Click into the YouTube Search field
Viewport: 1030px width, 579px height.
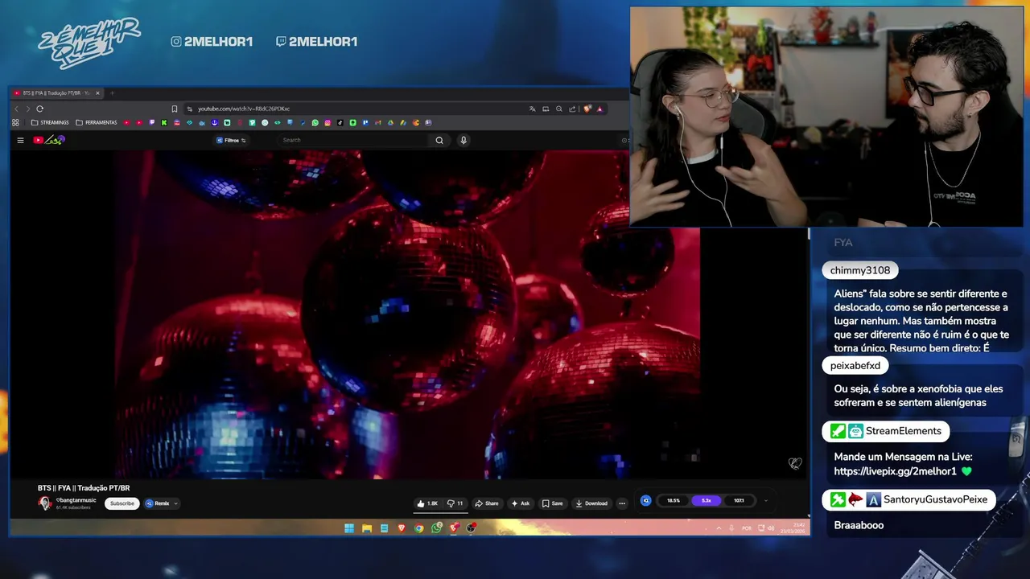coord(354,140)
